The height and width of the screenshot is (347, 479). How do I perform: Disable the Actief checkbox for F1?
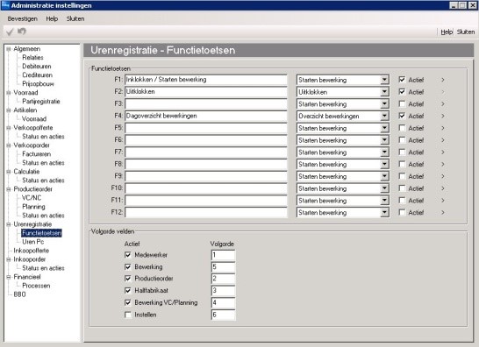click(x=402, y=80)
